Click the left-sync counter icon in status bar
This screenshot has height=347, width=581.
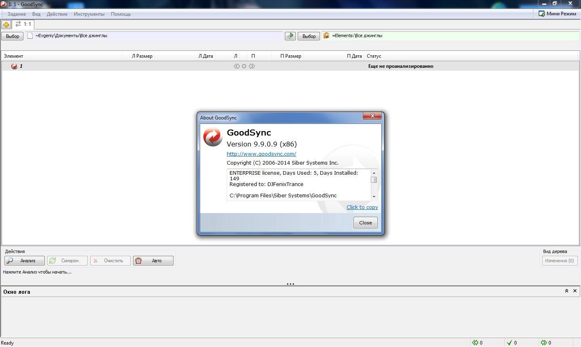(x=475, y=343)
